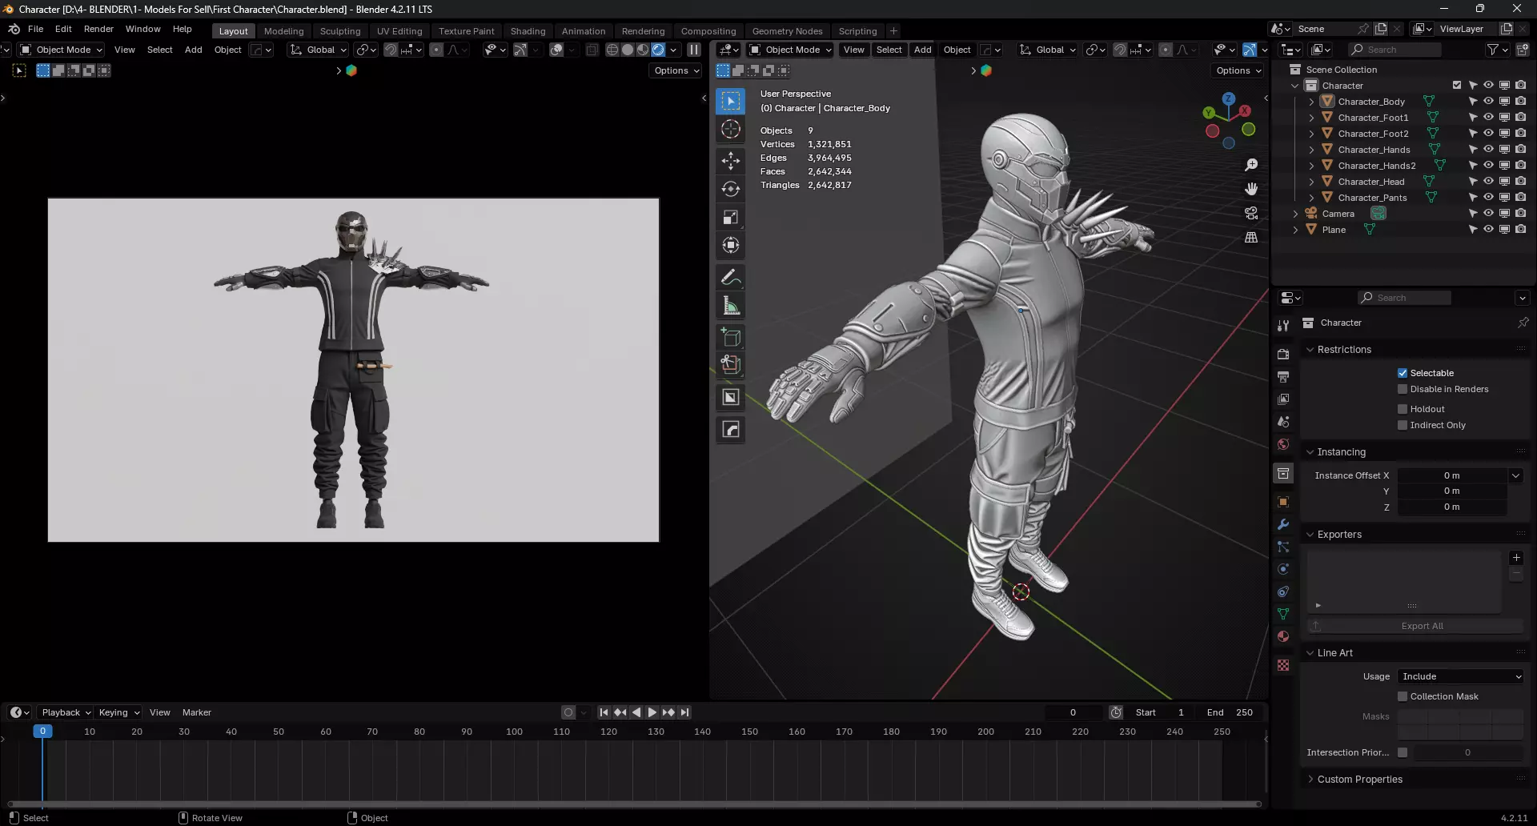Viewport: 1537px width, 826px height.
Task: Enable the Holdout checkbox
Action: tap(1403, 409)
